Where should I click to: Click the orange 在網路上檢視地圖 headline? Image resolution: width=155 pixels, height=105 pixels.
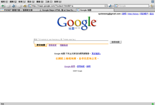pos(77,59)
